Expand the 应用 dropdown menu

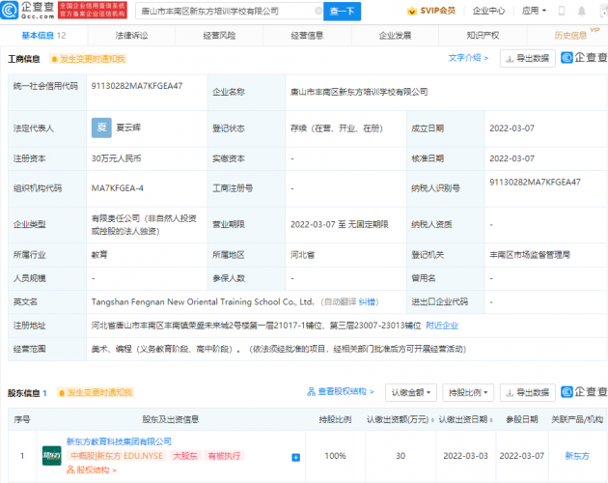(x=534, y=11)
